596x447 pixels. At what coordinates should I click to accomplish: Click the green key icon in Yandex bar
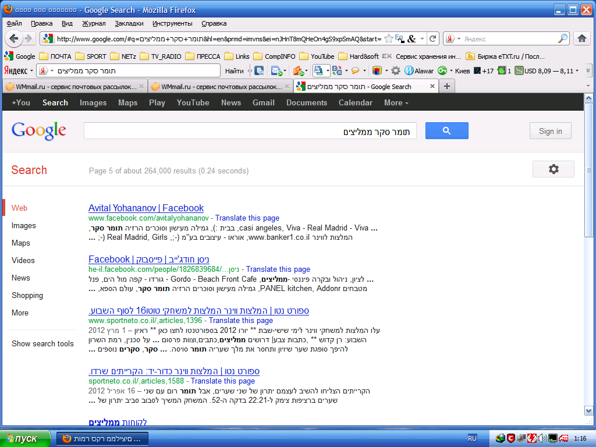coord(442,70)
